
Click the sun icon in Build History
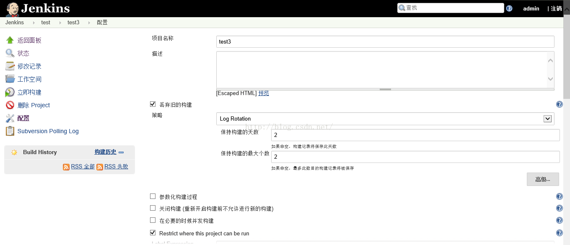tap(14, 152)
